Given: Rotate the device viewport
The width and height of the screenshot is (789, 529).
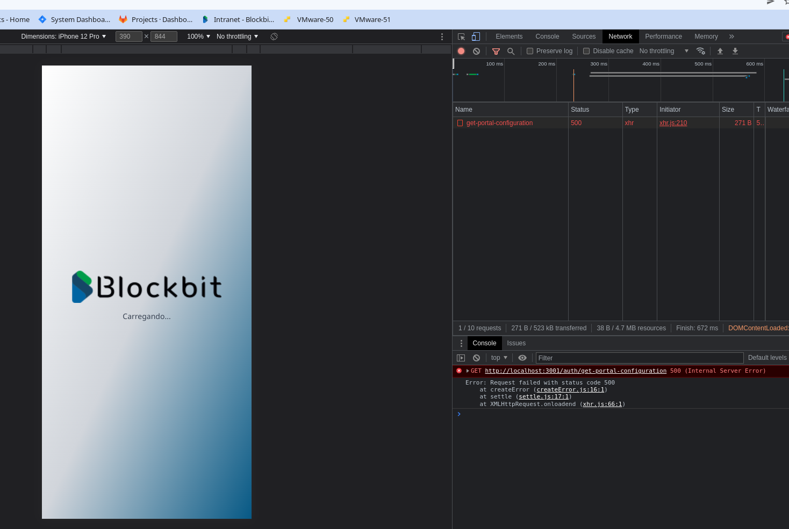Looking at the screenshot, I should [274, 37].
